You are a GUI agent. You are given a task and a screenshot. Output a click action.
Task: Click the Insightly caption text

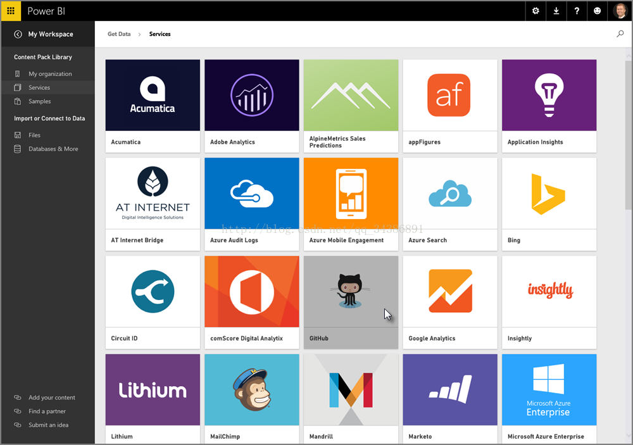click(x=520, y=339)
